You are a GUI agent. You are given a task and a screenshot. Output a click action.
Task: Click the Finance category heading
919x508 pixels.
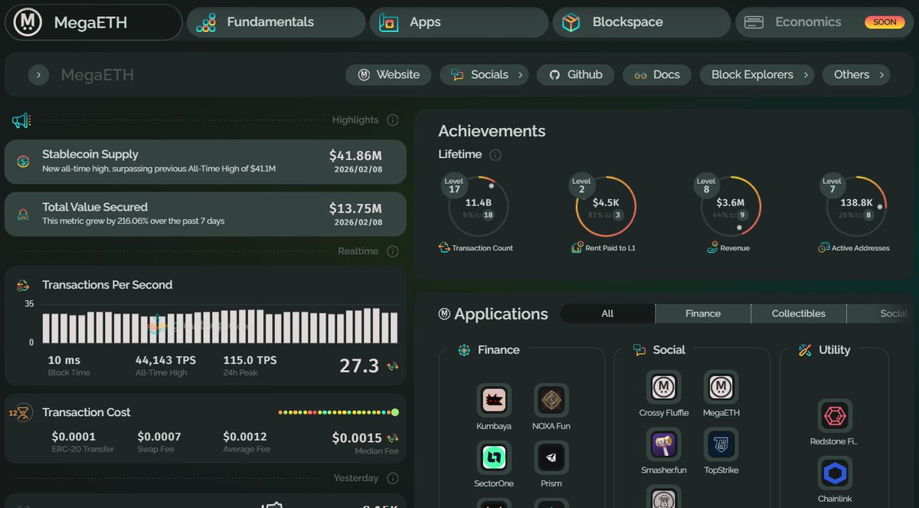click(x=499, y=350)
